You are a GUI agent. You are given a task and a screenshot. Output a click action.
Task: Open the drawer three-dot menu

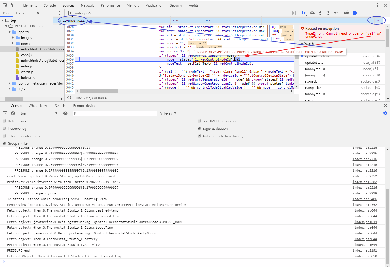5,105
